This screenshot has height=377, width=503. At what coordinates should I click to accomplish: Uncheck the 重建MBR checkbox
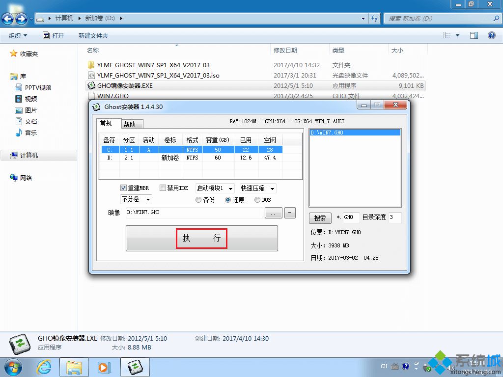click(124, 188)
